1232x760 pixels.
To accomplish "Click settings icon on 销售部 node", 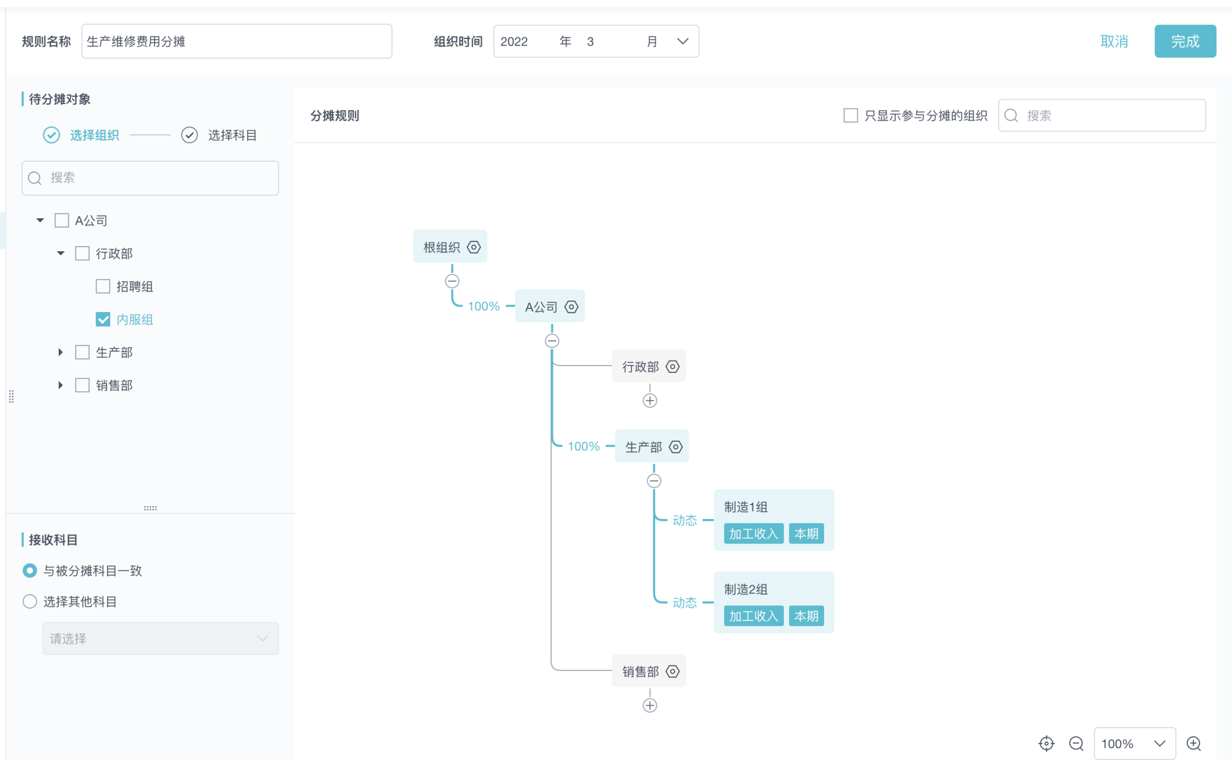I will [x=673, y=671].
